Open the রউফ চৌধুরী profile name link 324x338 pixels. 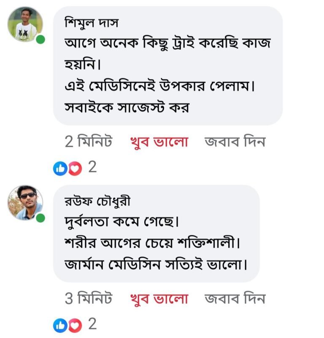click(97, 202)
